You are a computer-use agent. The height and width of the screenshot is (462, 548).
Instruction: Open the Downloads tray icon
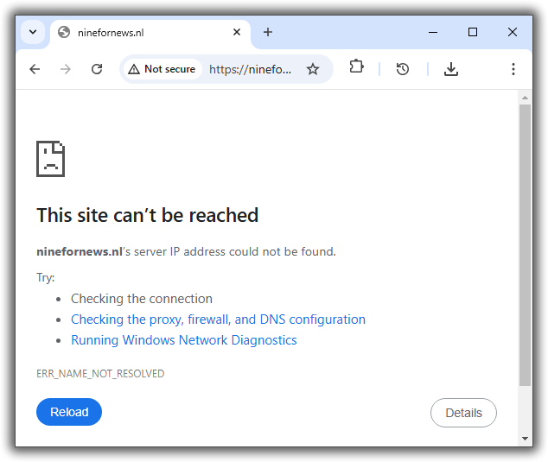click(450, 69)
